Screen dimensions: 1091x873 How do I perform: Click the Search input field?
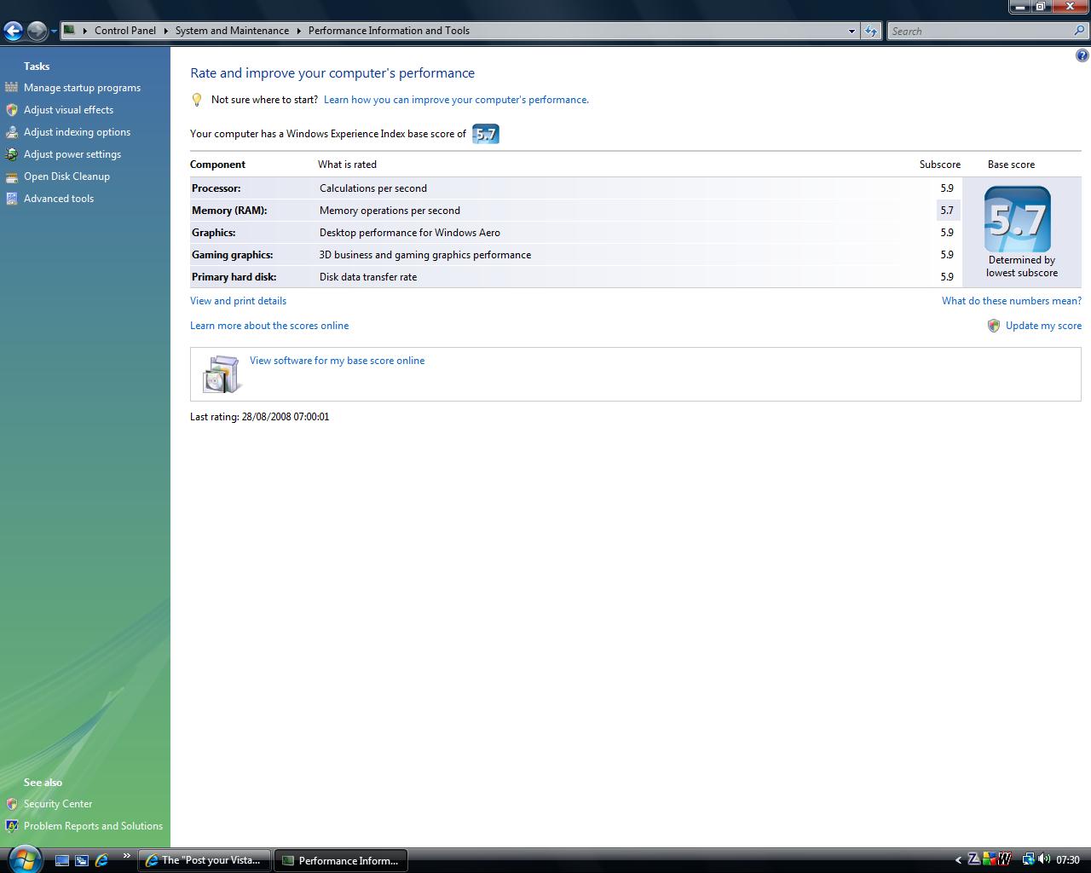pyautogui.click(x=980, y=32)
